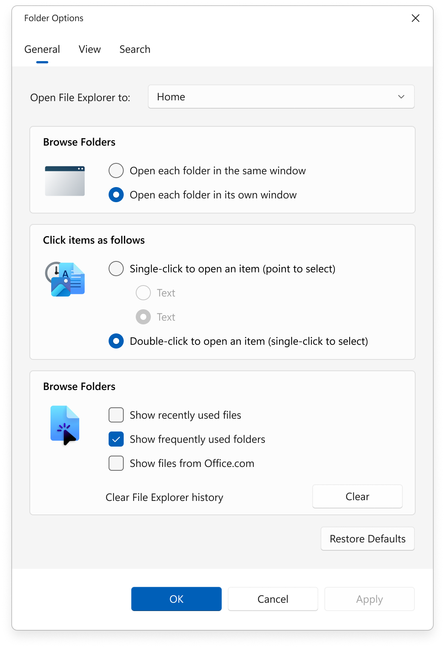Click Restore Defaults
Image resolution: width=445 pixels, height=648 pixels.
click(367, 539)
